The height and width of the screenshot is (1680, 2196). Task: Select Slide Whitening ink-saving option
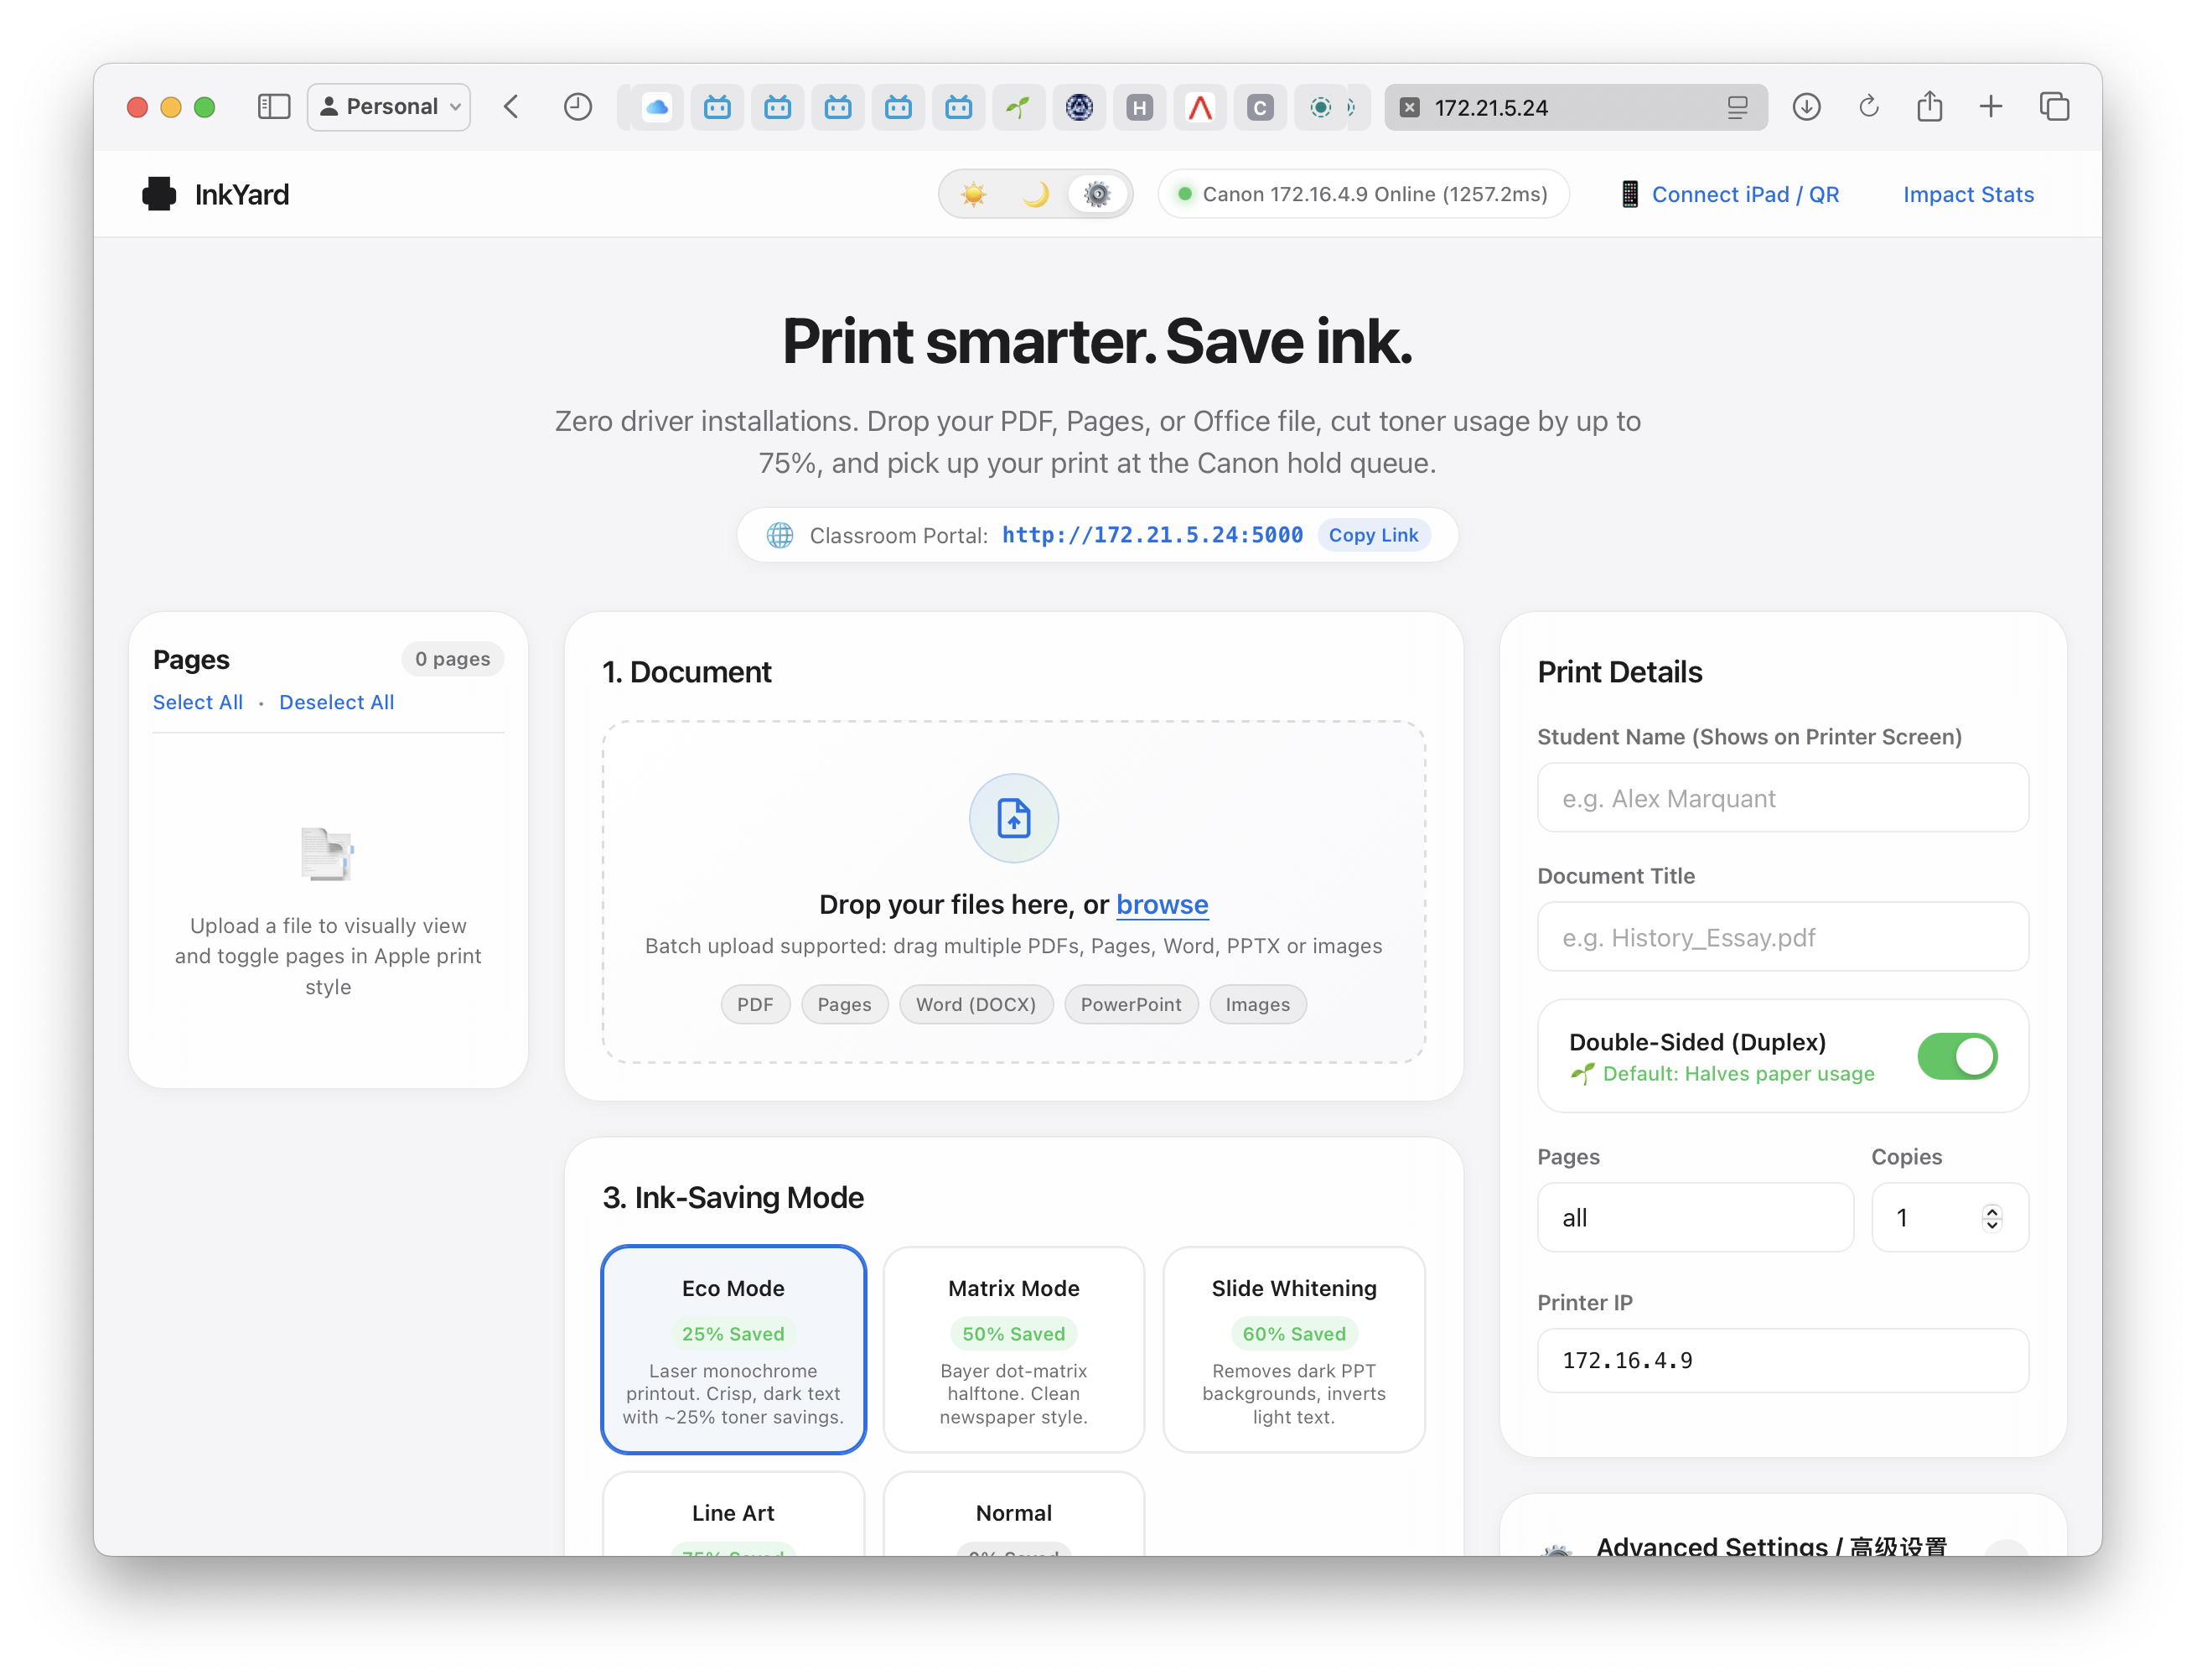point(1293,1349)
